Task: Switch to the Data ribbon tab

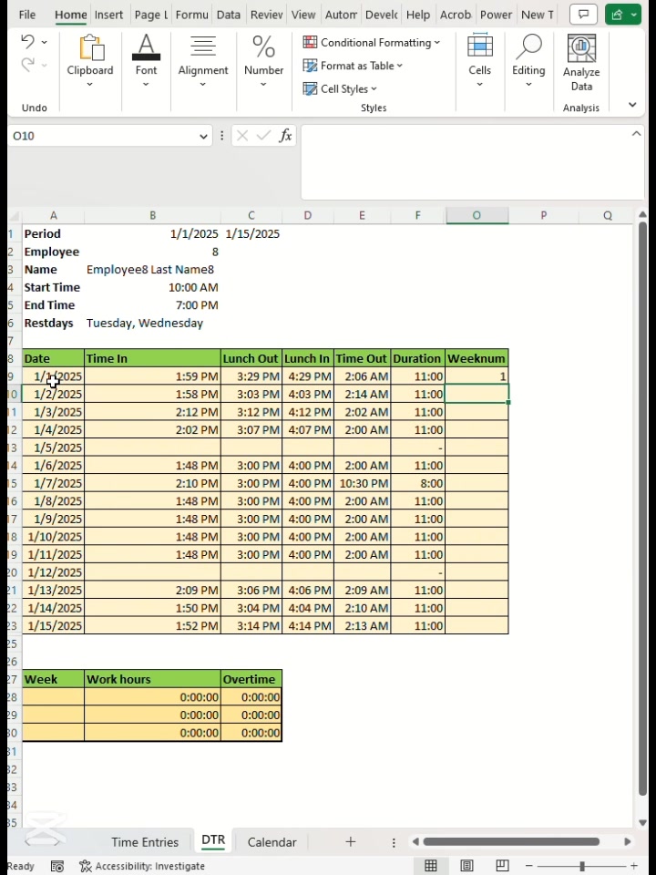Action: pos(228,15)
